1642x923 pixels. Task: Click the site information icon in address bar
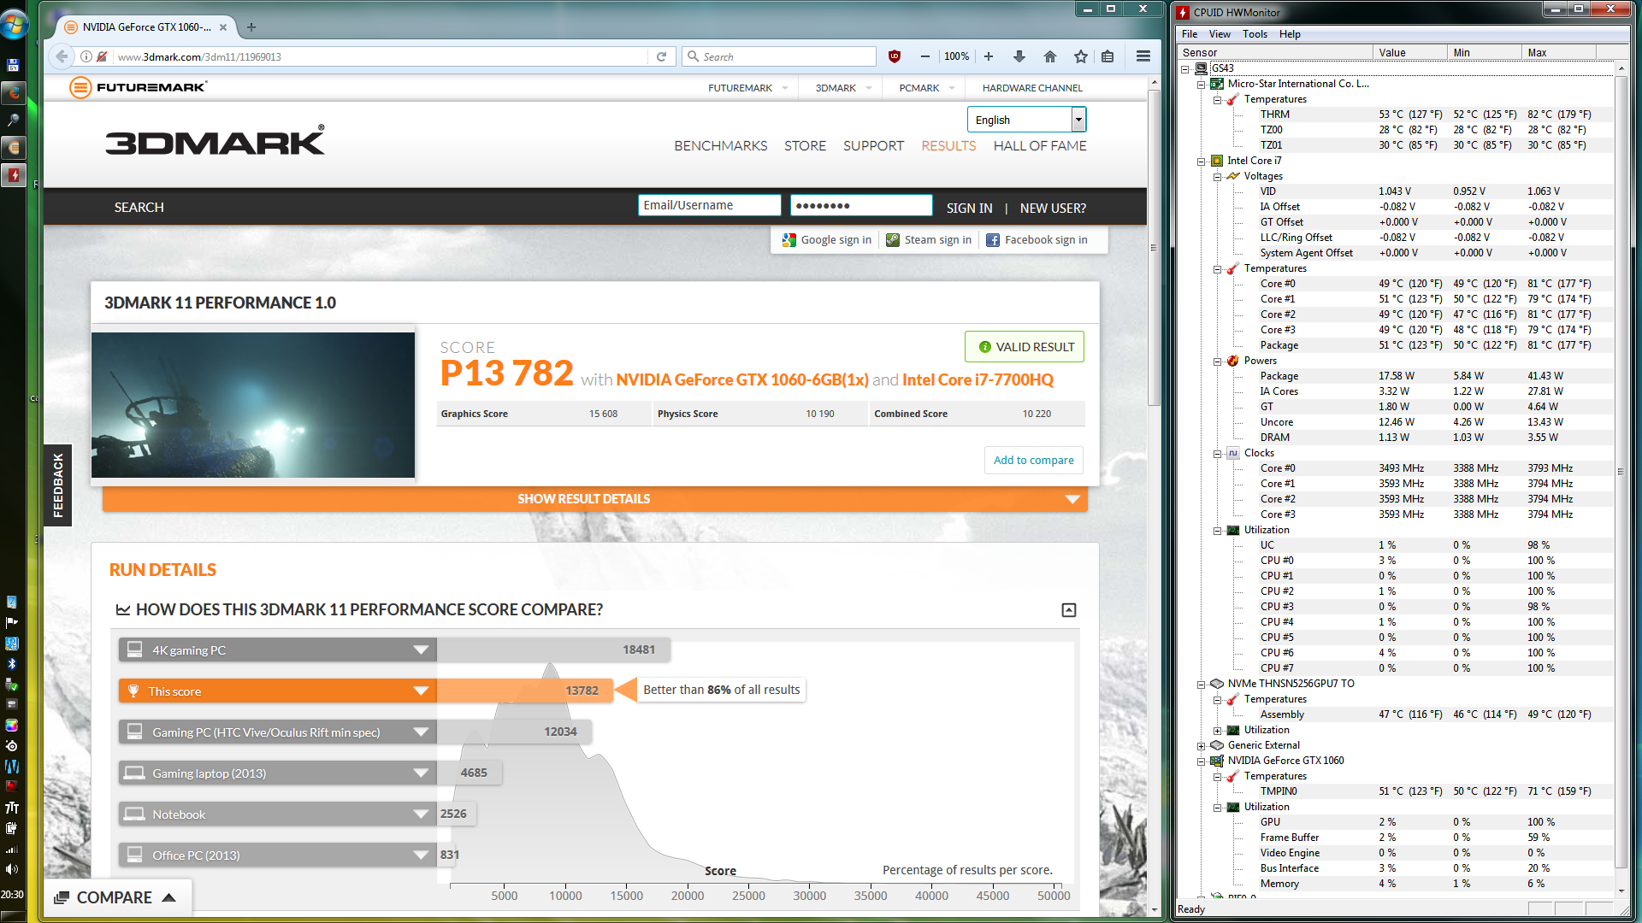click(86, 56)
